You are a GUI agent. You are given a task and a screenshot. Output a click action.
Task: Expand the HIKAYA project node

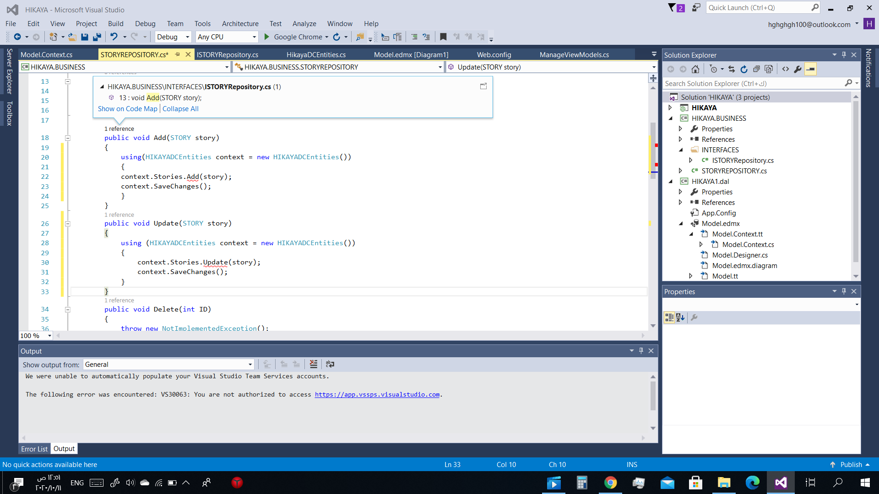tap(670, 108)
